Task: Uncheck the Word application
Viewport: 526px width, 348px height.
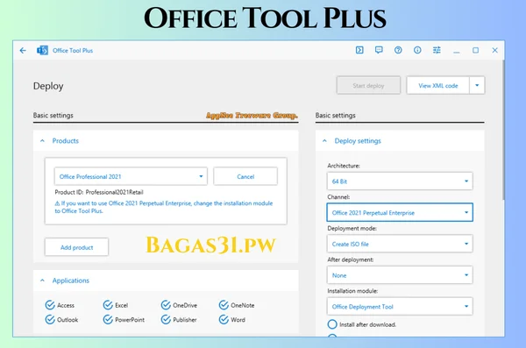Action: [x=224, y=319]
